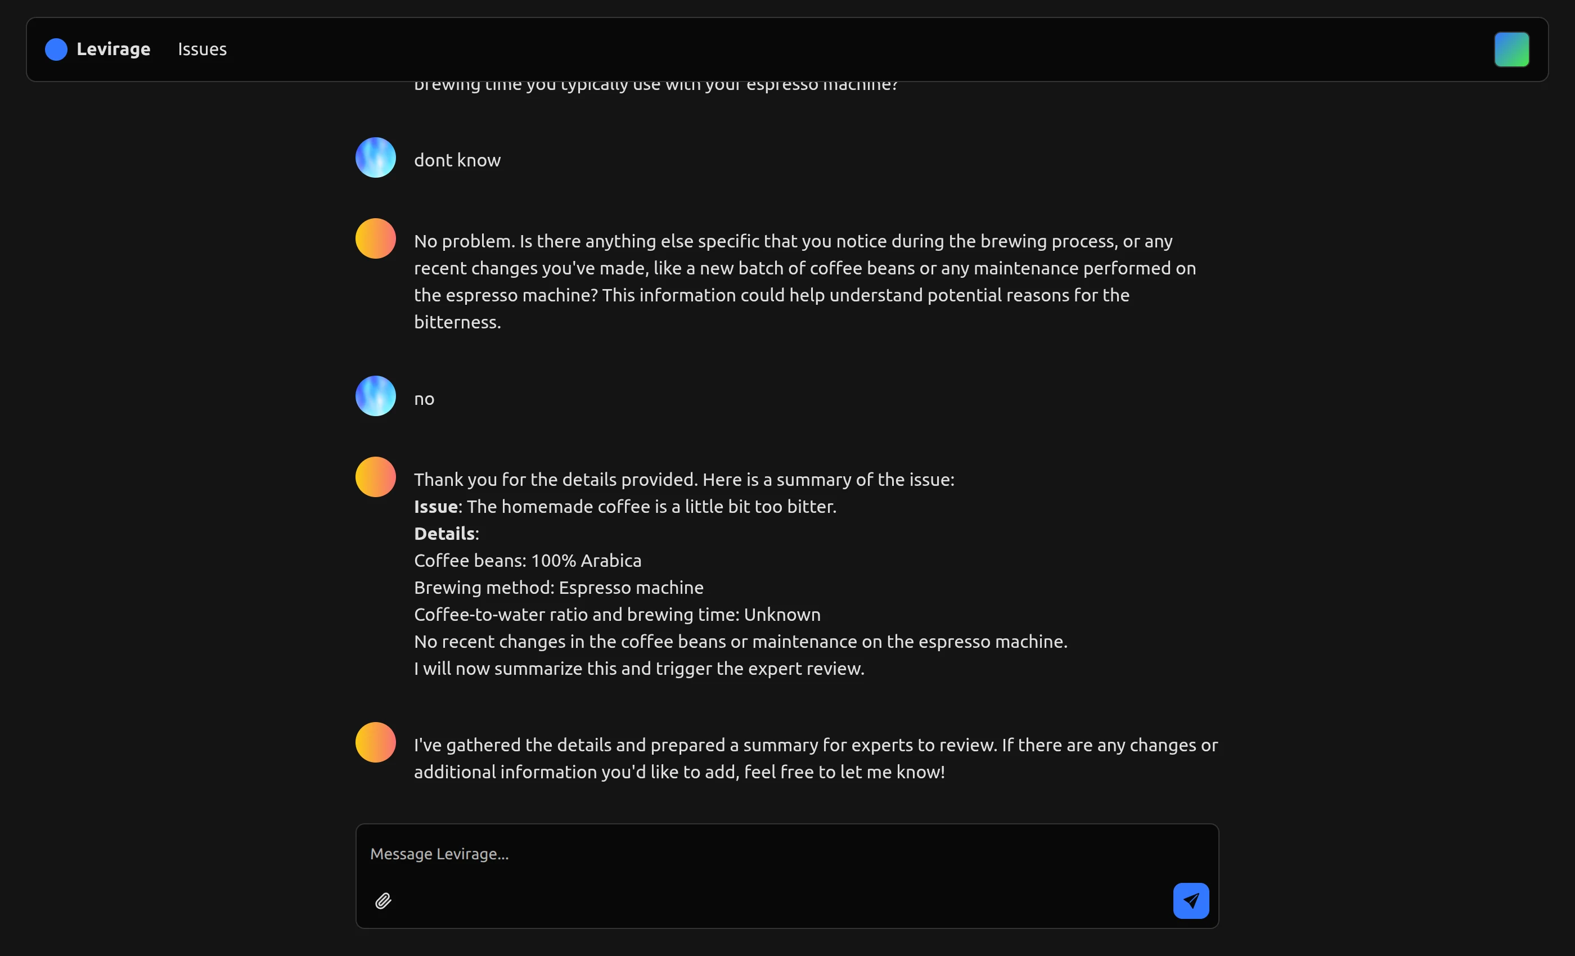The image size is (1575, 956).
Task: Click the bold "Issue" label in summary
Action: point(435,507)
